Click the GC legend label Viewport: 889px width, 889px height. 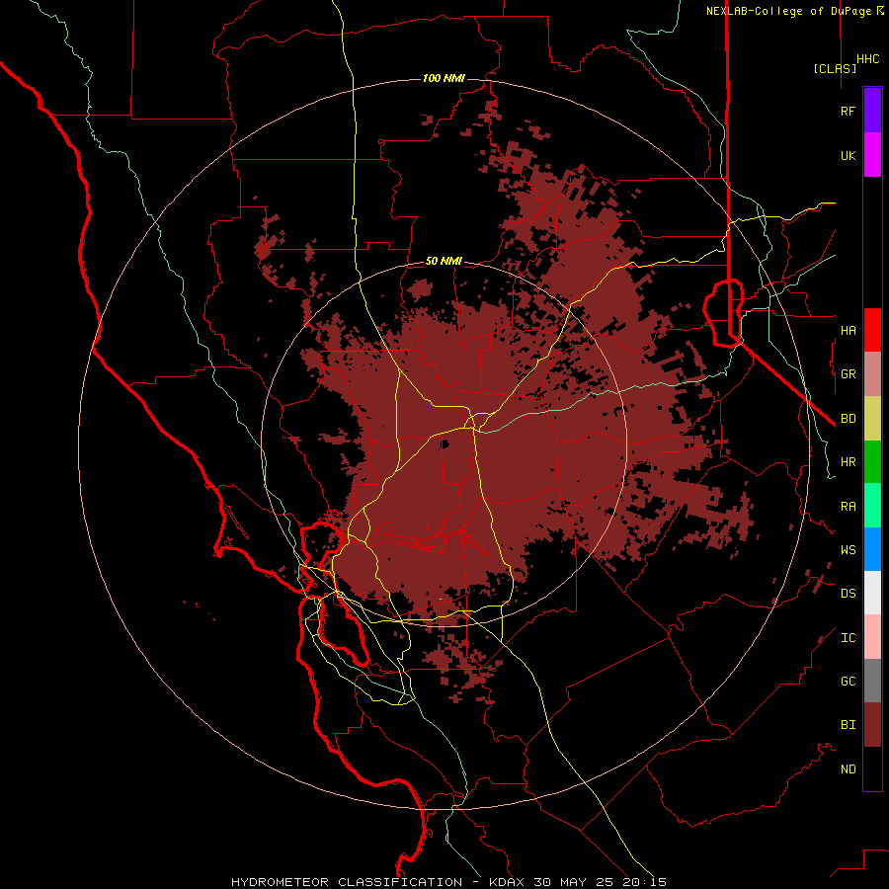pyautogui.click(x=848, y=681)
